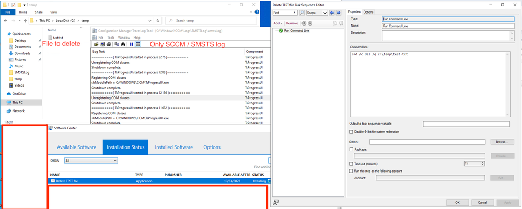
Task: Open the Scope dropdown in Task Sequence Editor
Action: tap(317, 13)
